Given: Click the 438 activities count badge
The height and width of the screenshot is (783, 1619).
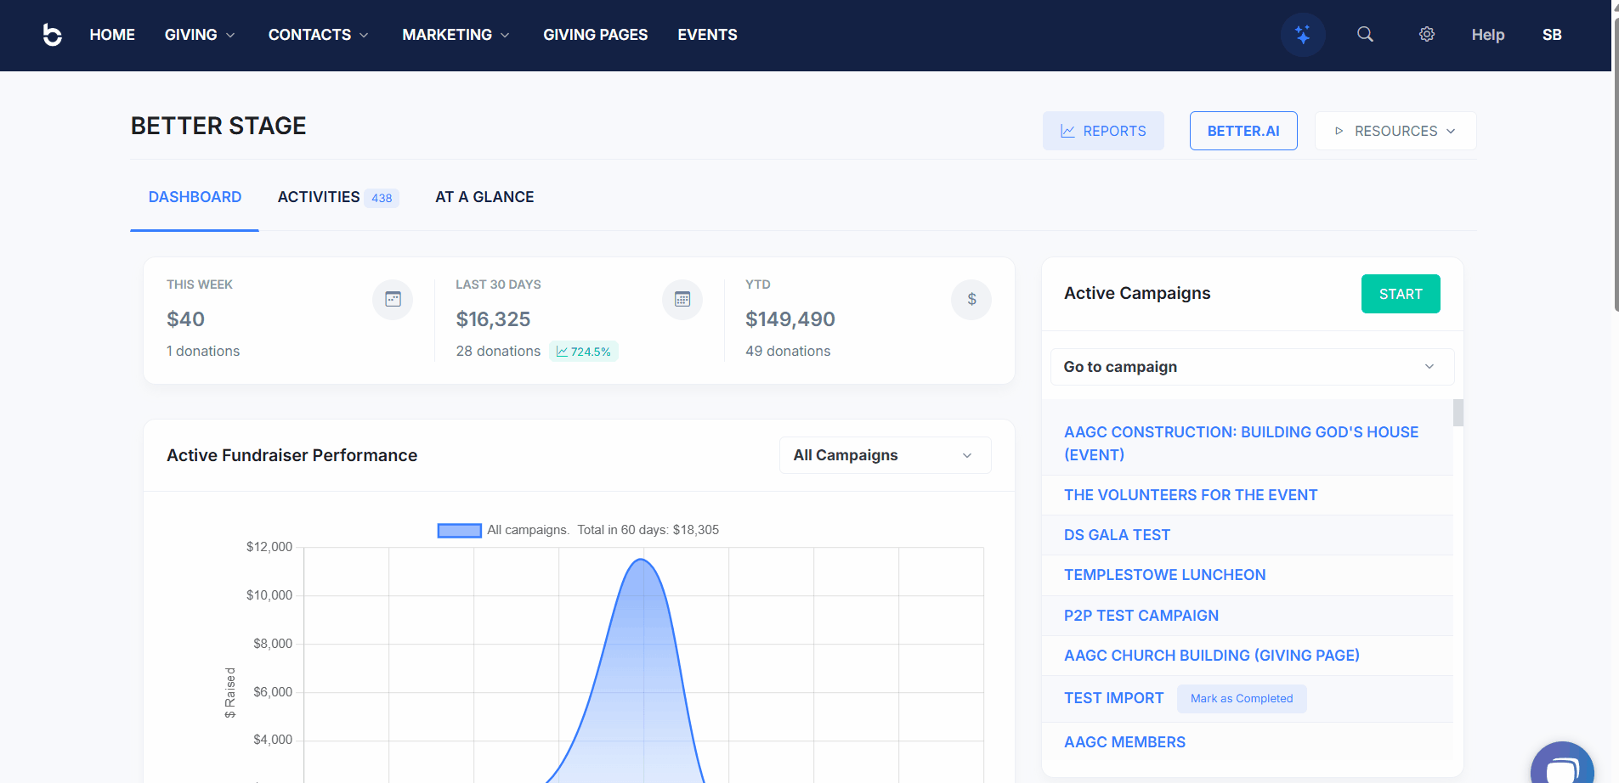Looking at the screenshot, I should (382, 198).
